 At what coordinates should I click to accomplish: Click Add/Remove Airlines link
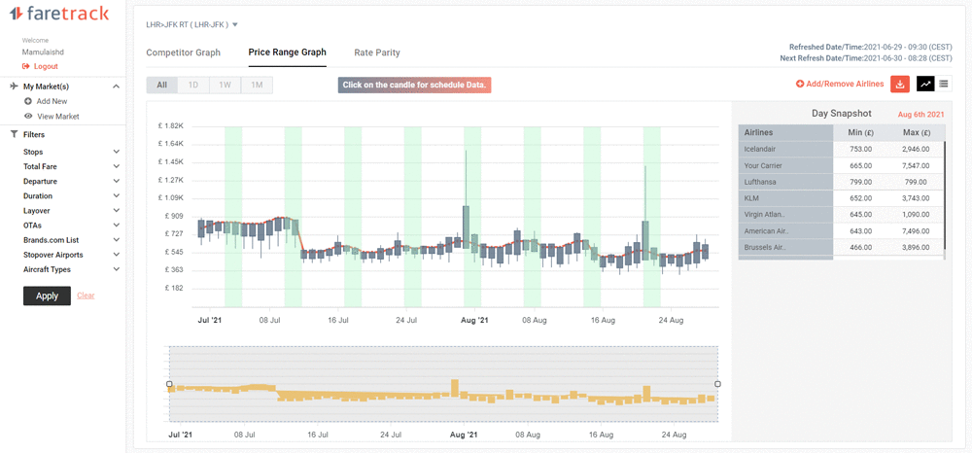coord(845,84)
